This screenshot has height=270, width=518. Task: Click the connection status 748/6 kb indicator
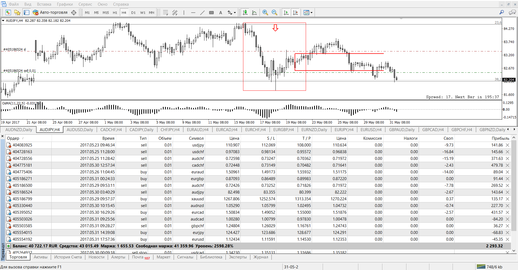(x=490, y=267)
